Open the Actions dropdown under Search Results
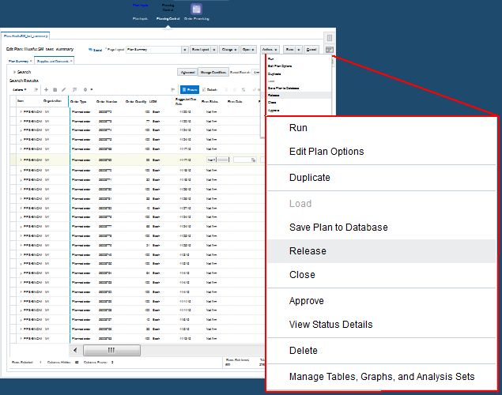The image size is (502, 395). point(21,89)
